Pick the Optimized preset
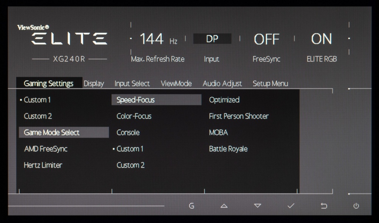The image size is (379, 223). click(x=224, y=100)
